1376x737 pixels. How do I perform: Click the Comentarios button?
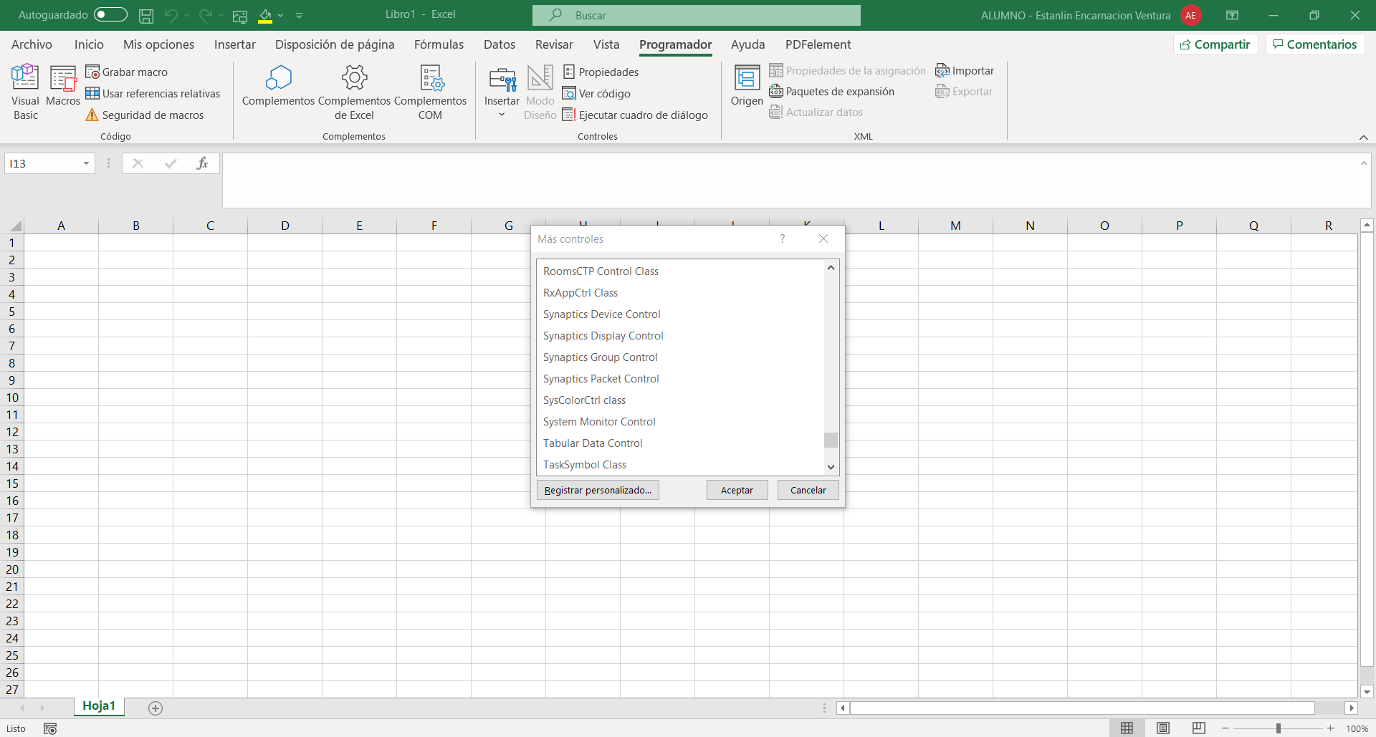[x=1315, y=44]
